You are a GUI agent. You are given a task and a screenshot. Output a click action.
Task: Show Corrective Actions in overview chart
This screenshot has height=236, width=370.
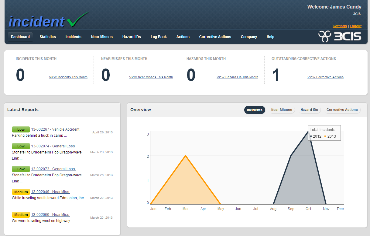point(342,110)
